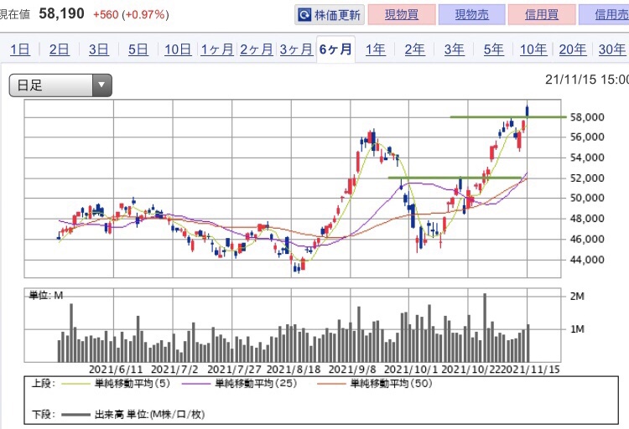Viewport: 629px width, 429px height.
Task: Select the 1ヶ月 period tab
Action: [217, 49]
